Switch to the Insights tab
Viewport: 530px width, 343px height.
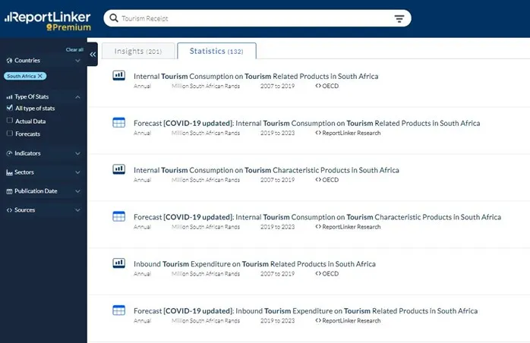tap(138, 51)
